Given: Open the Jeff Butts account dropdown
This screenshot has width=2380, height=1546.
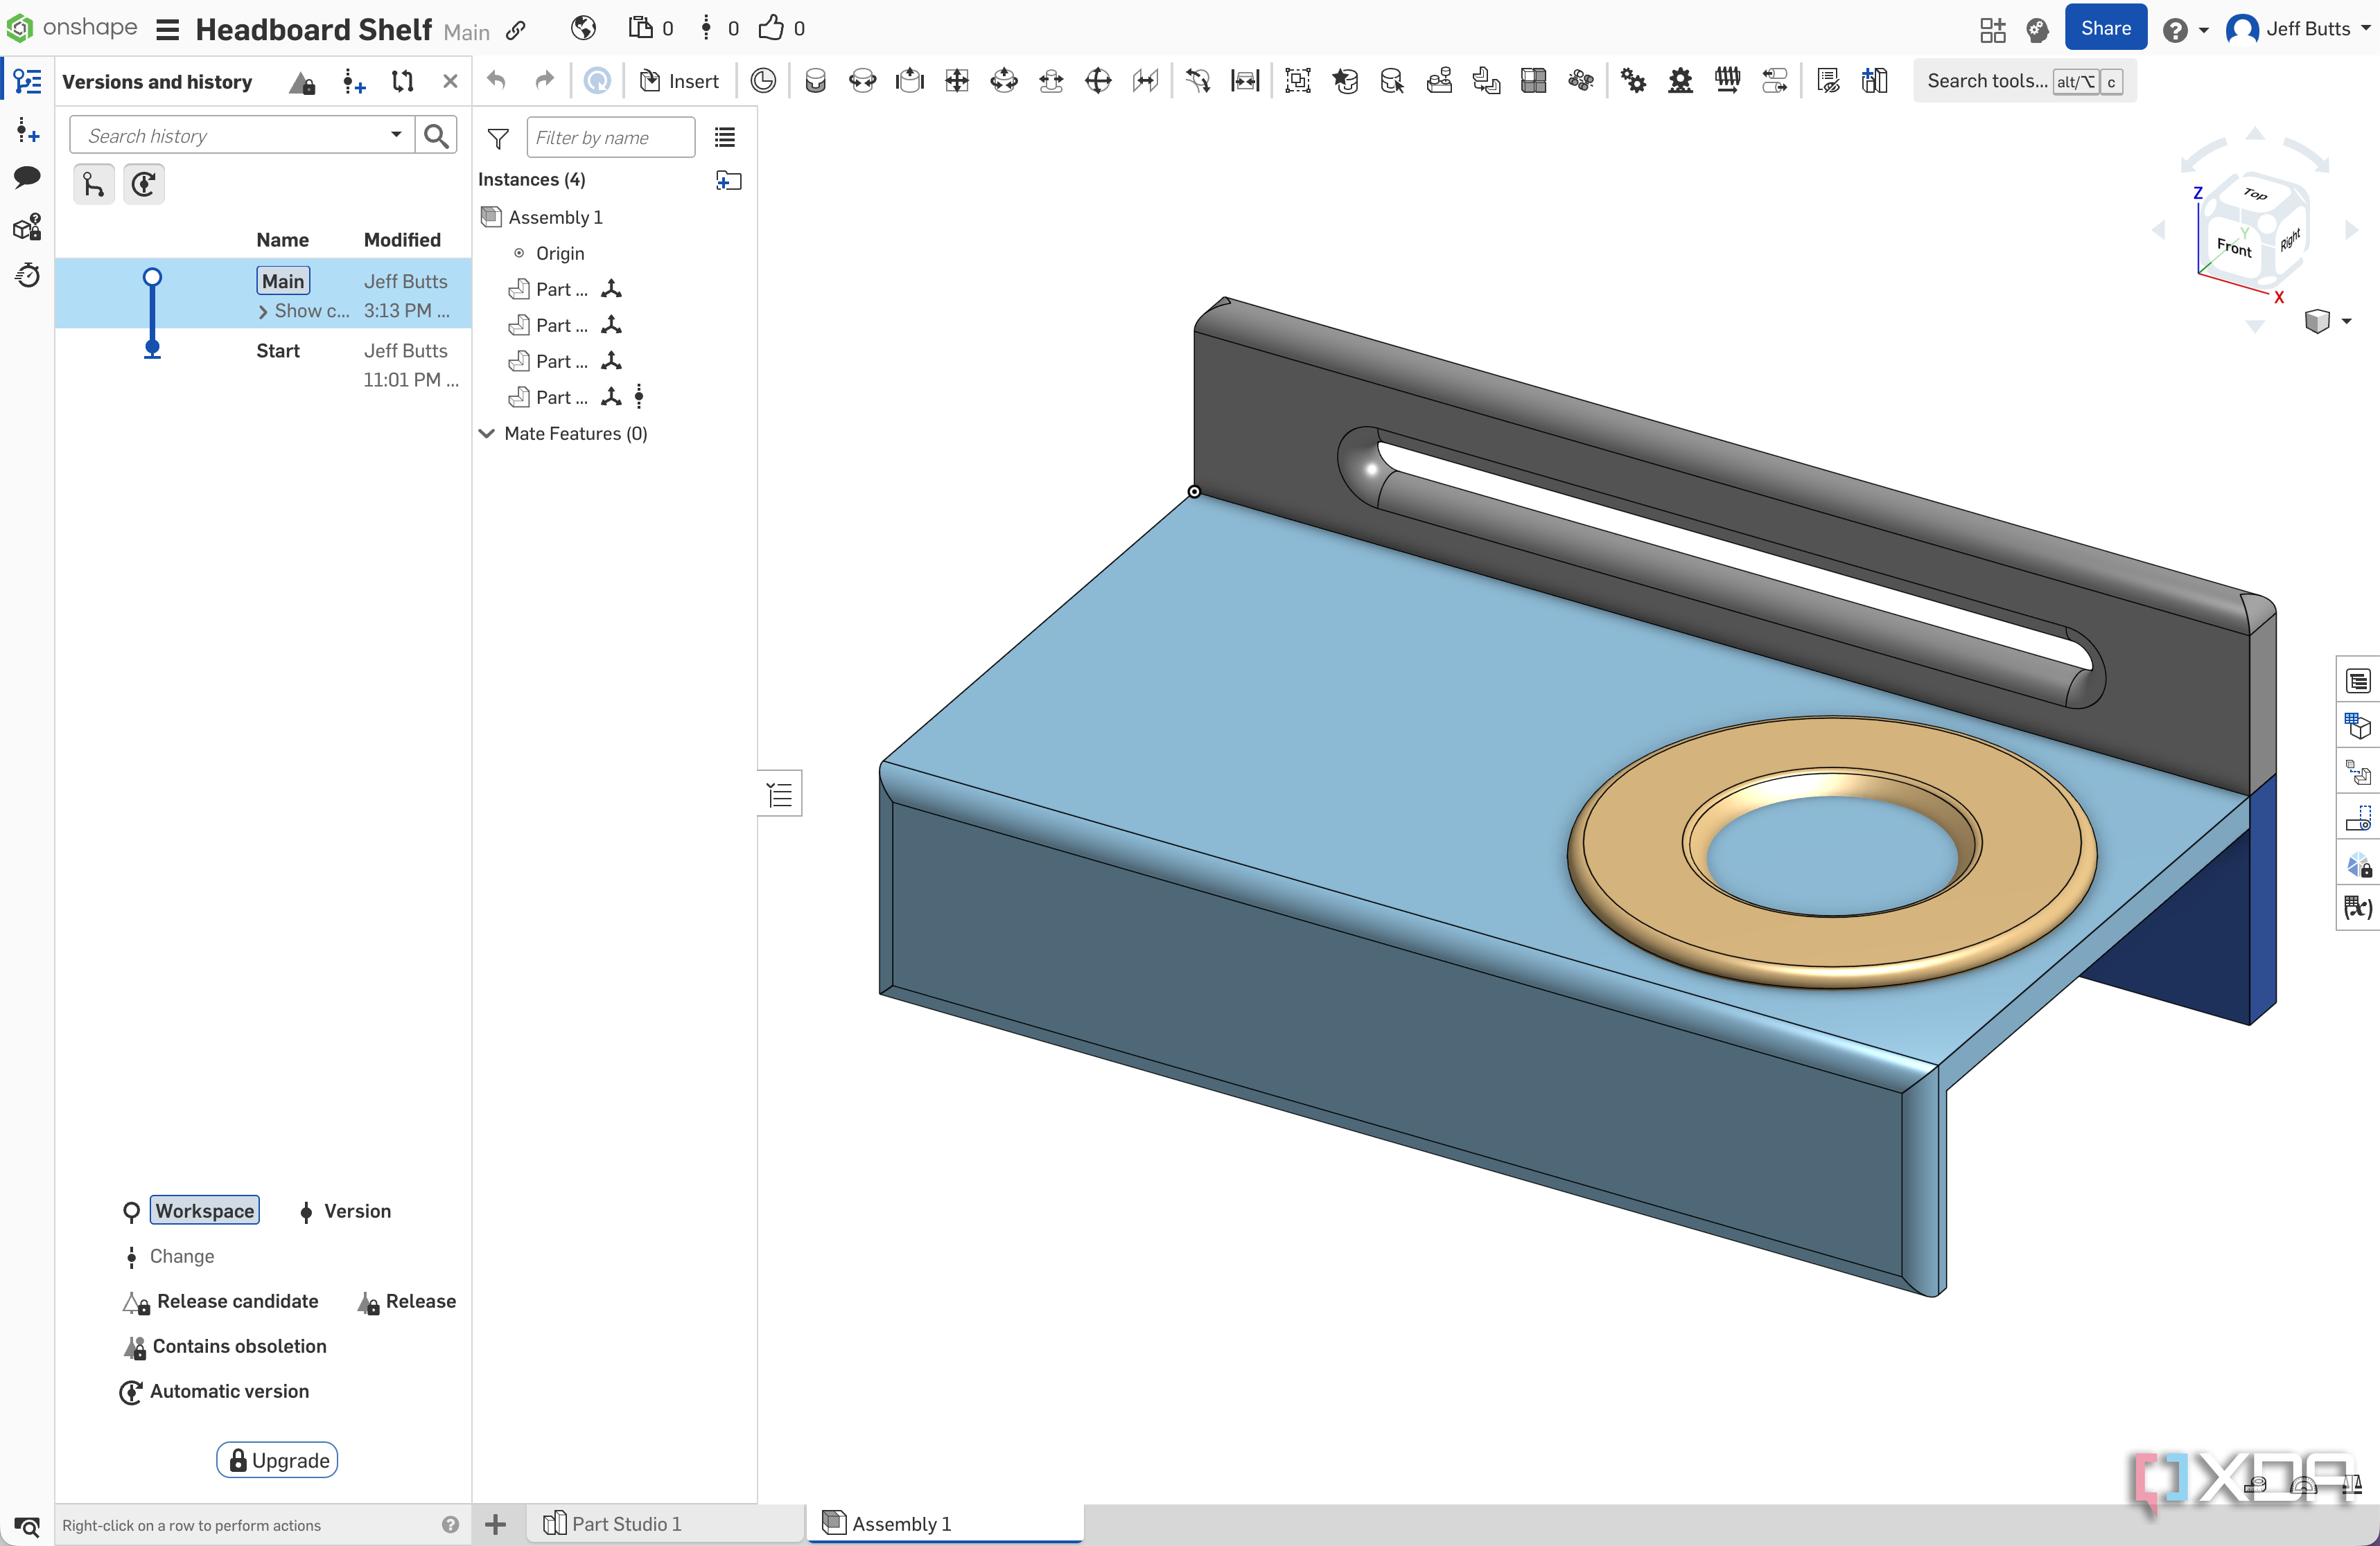Looking at the screenshot, I should [2298, 29].
